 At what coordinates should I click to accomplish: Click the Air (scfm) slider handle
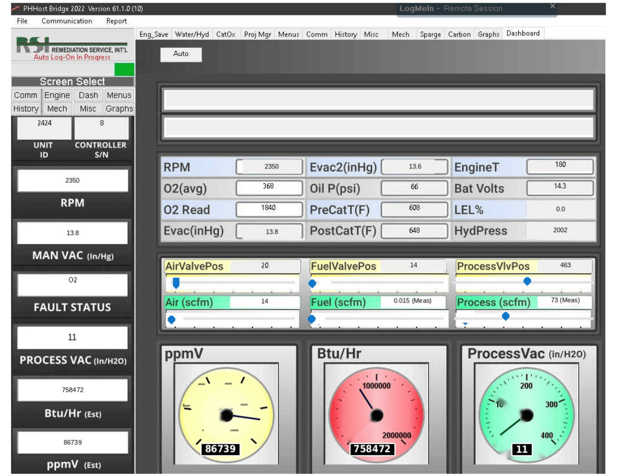pyautogui.click(x=172, y=319)
